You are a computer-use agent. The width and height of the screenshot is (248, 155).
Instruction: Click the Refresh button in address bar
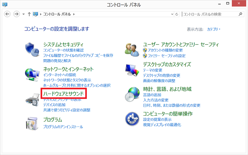[177, 14]
